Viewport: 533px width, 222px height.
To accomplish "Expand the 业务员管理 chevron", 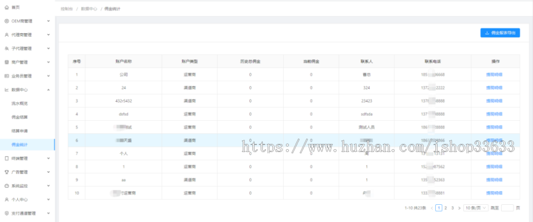I will (x=49, y=76).
